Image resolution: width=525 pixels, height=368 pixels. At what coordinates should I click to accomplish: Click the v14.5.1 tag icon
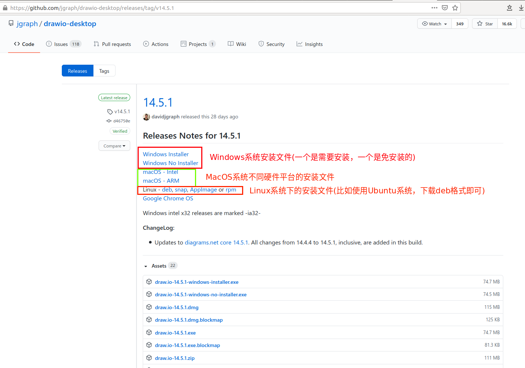click(x=110, y=112)
